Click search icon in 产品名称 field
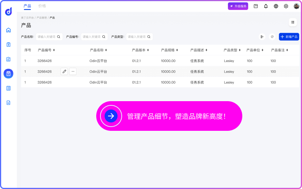The image size is (302, 189). (x=59, y=37)
